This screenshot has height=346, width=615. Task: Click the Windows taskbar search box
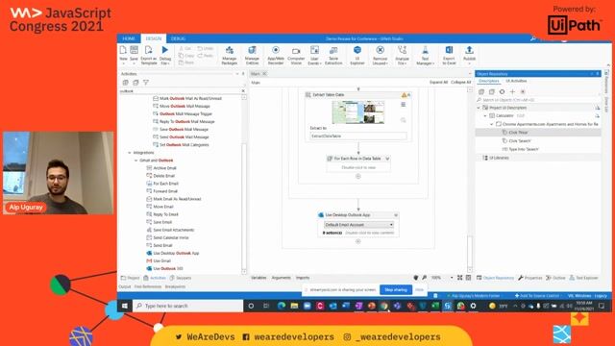click(188, 306)
